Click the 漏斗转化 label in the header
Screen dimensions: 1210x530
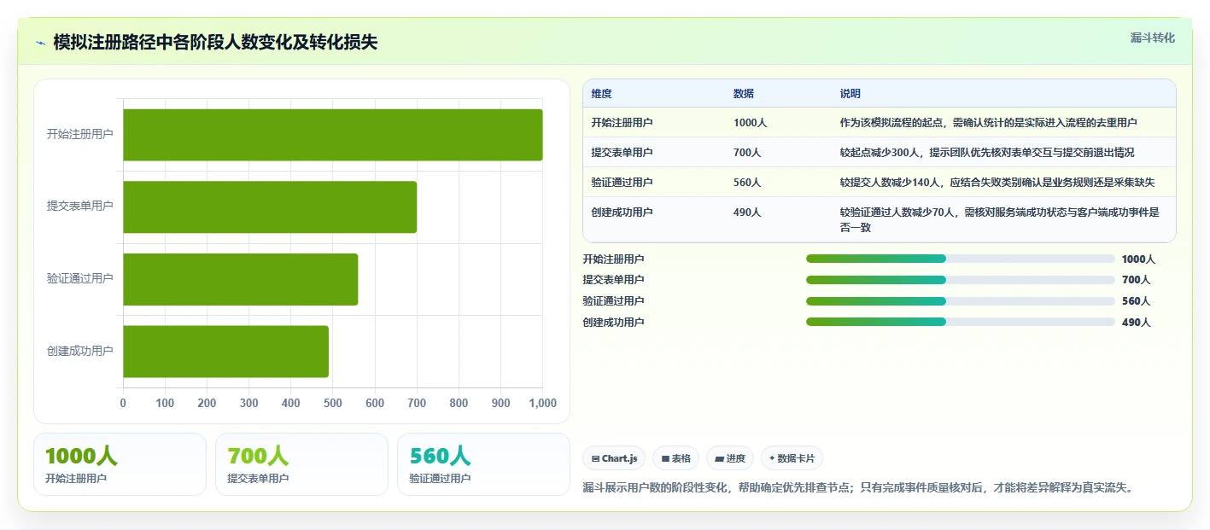pos(1152,38)
